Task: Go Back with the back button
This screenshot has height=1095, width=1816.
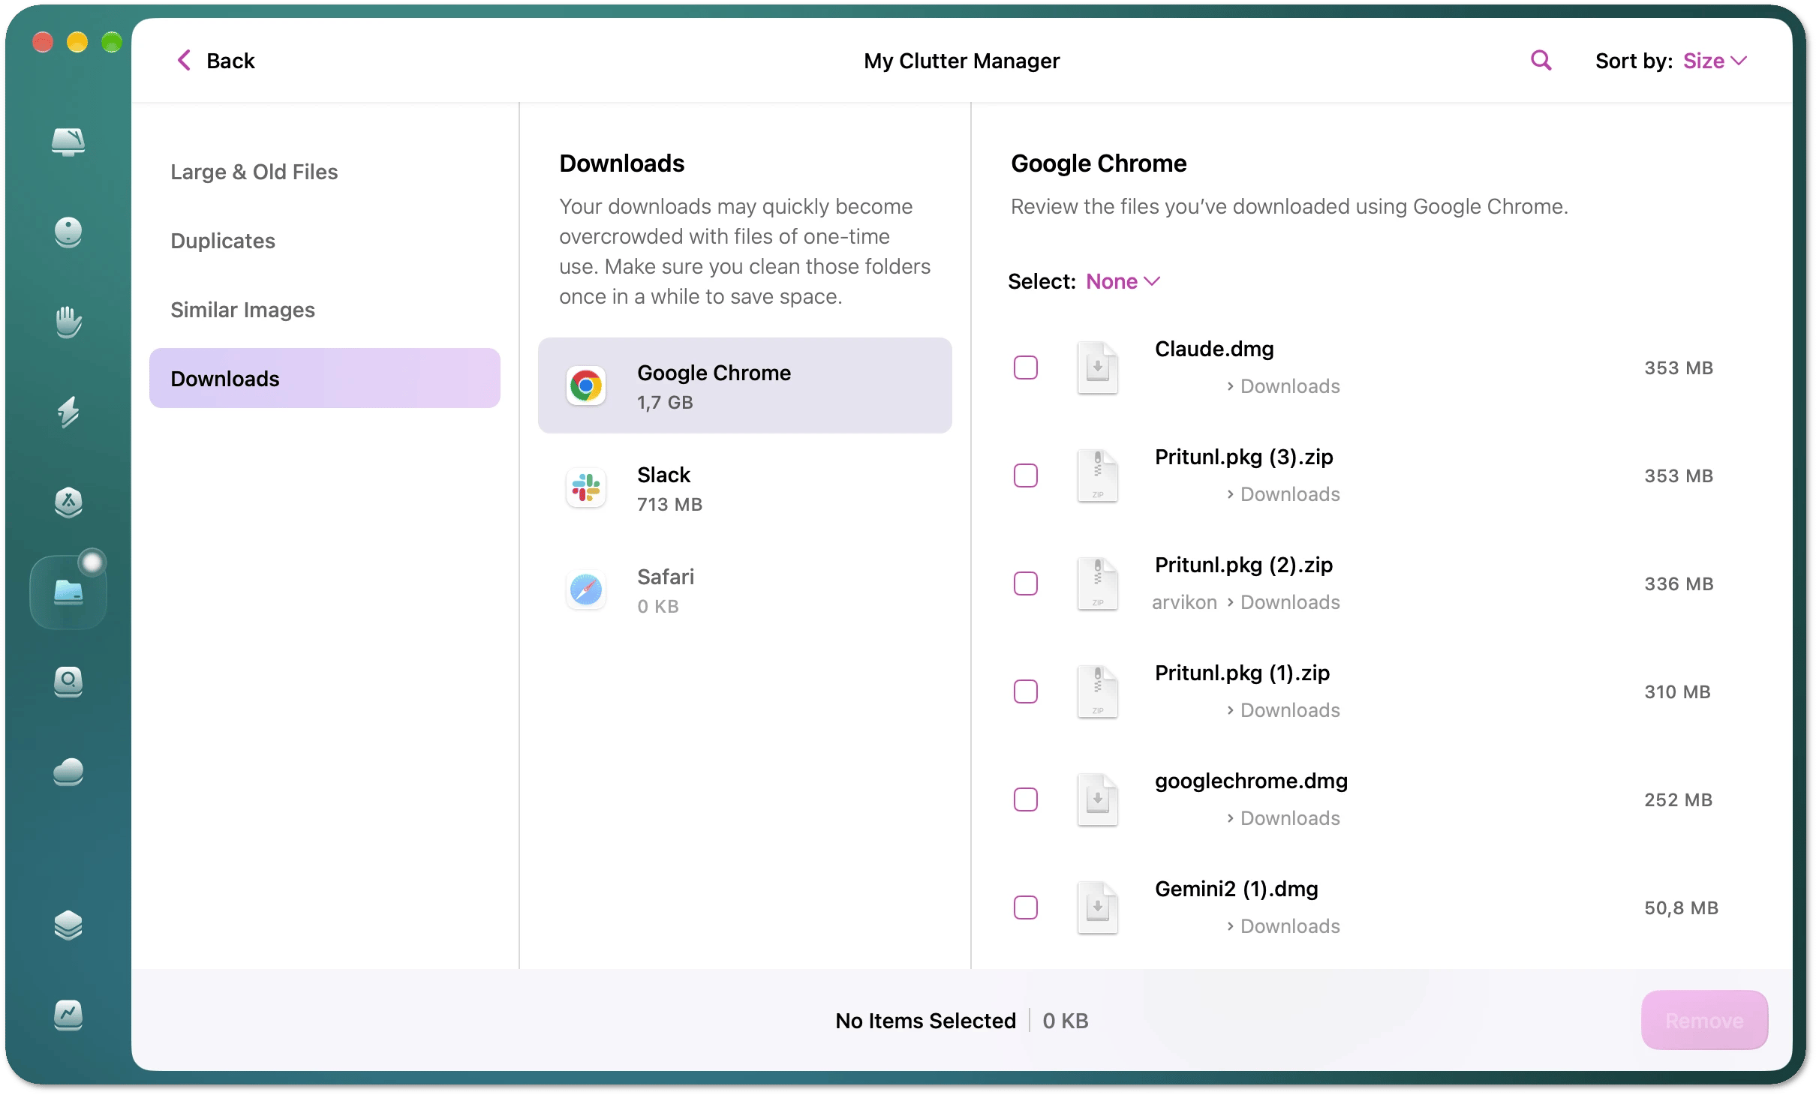Action: (x=216, y=61)
